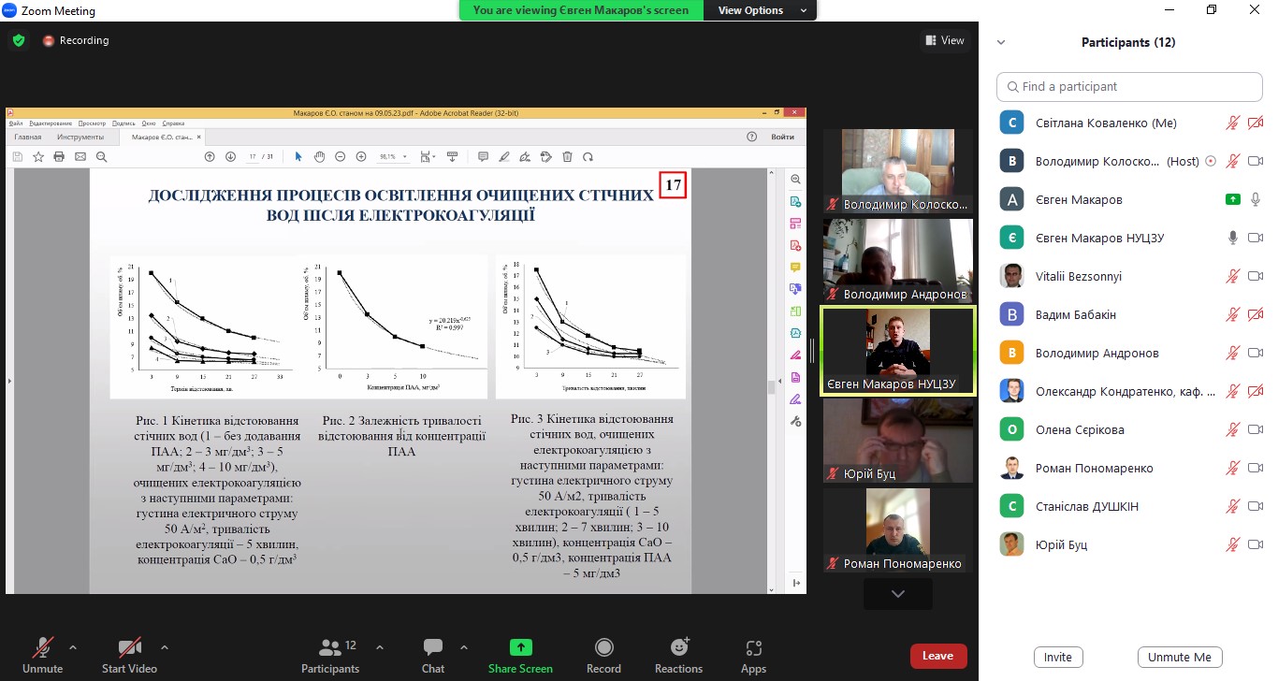
Task: Click the Invite button
Action: 1057,658
